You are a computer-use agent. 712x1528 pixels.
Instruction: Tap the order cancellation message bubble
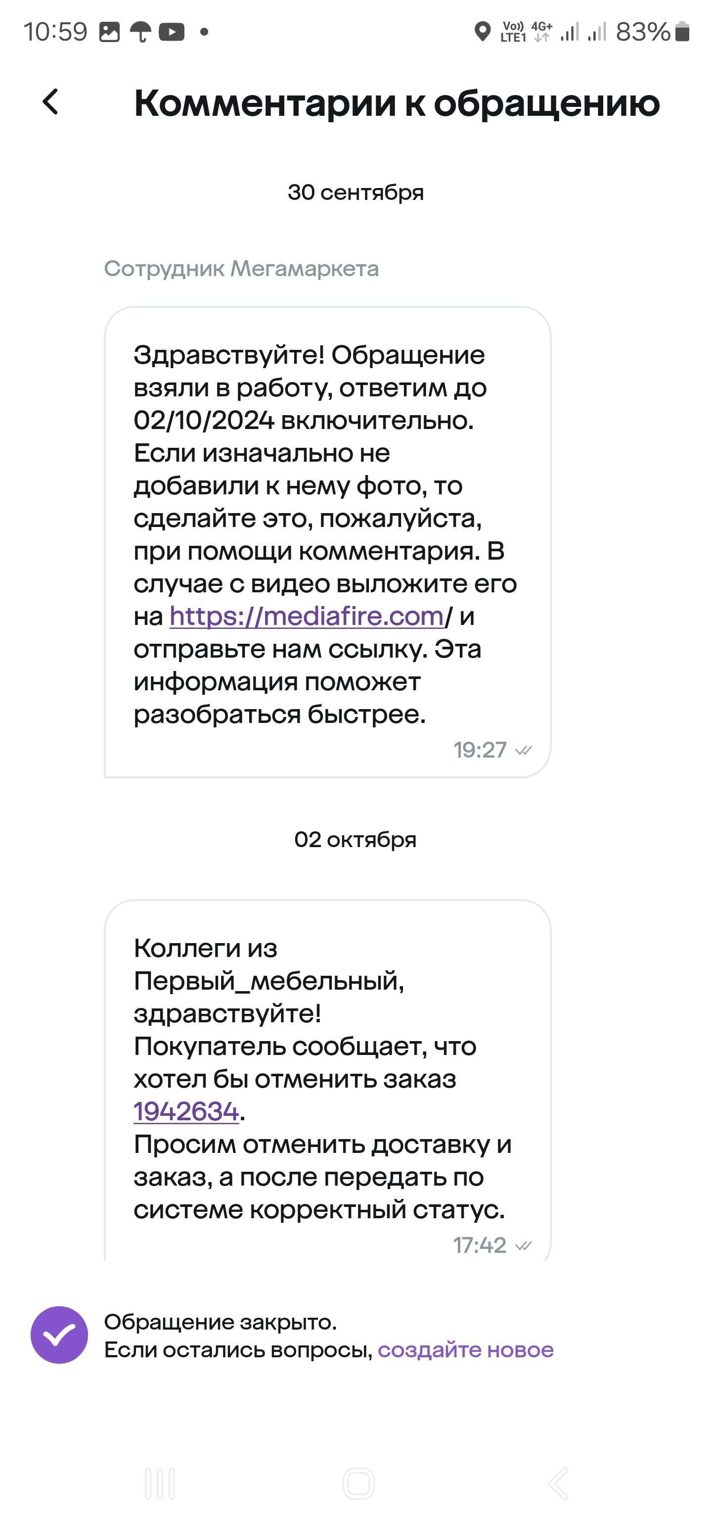click(x=327, y=1068)
